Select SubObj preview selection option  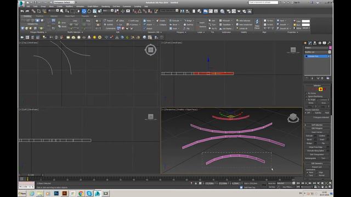pyautogui.click(x=318, y=113)
